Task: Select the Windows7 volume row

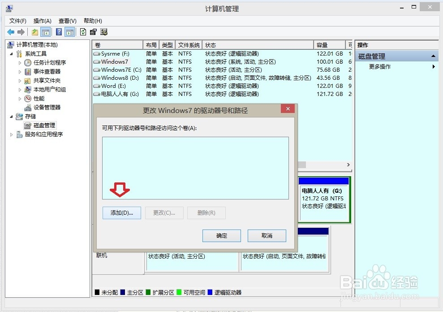Action: (x=222, y=62)
